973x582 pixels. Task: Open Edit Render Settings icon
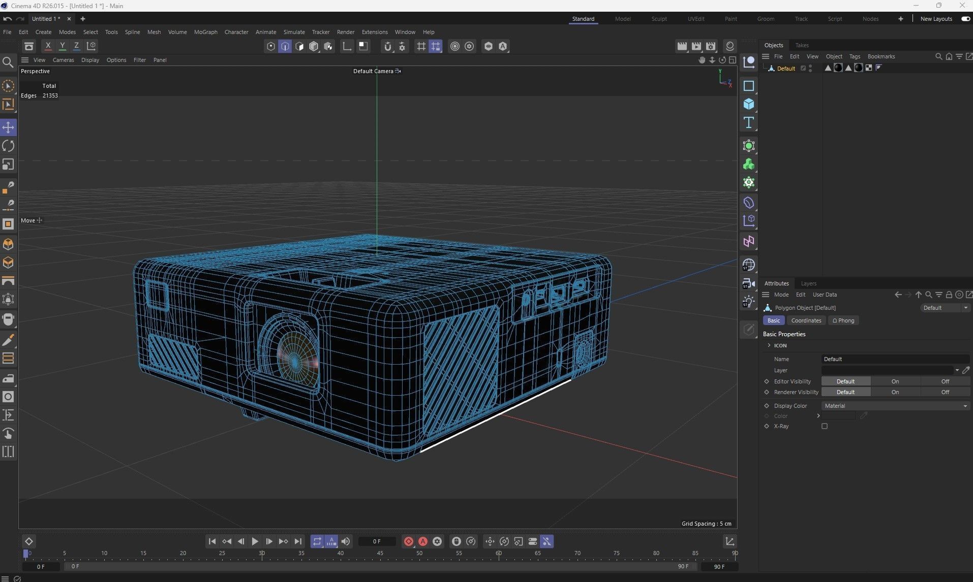[711, 46]
